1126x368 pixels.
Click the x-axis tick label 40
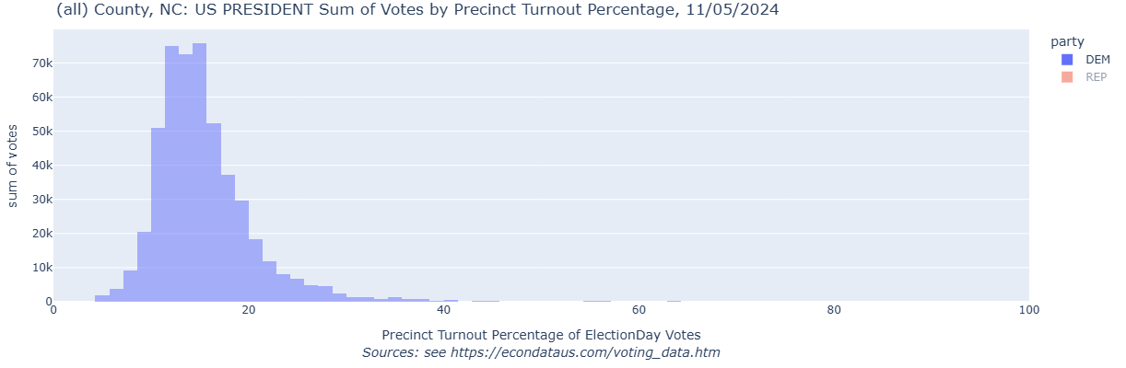coord(444,310)
